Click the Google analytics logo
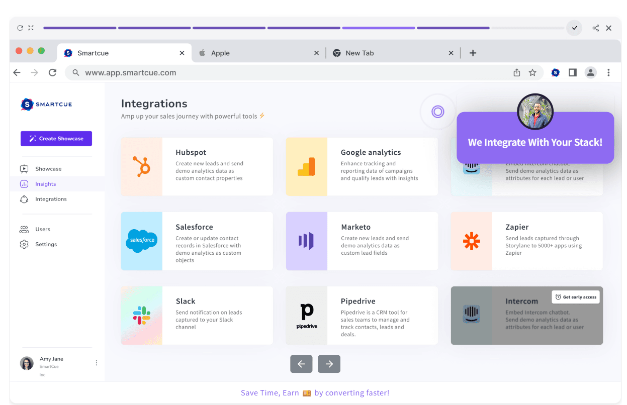Viewport: 627px width, 405px height. 307,166
